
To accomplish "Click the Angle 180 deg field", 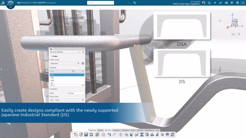I will (75, 93).
